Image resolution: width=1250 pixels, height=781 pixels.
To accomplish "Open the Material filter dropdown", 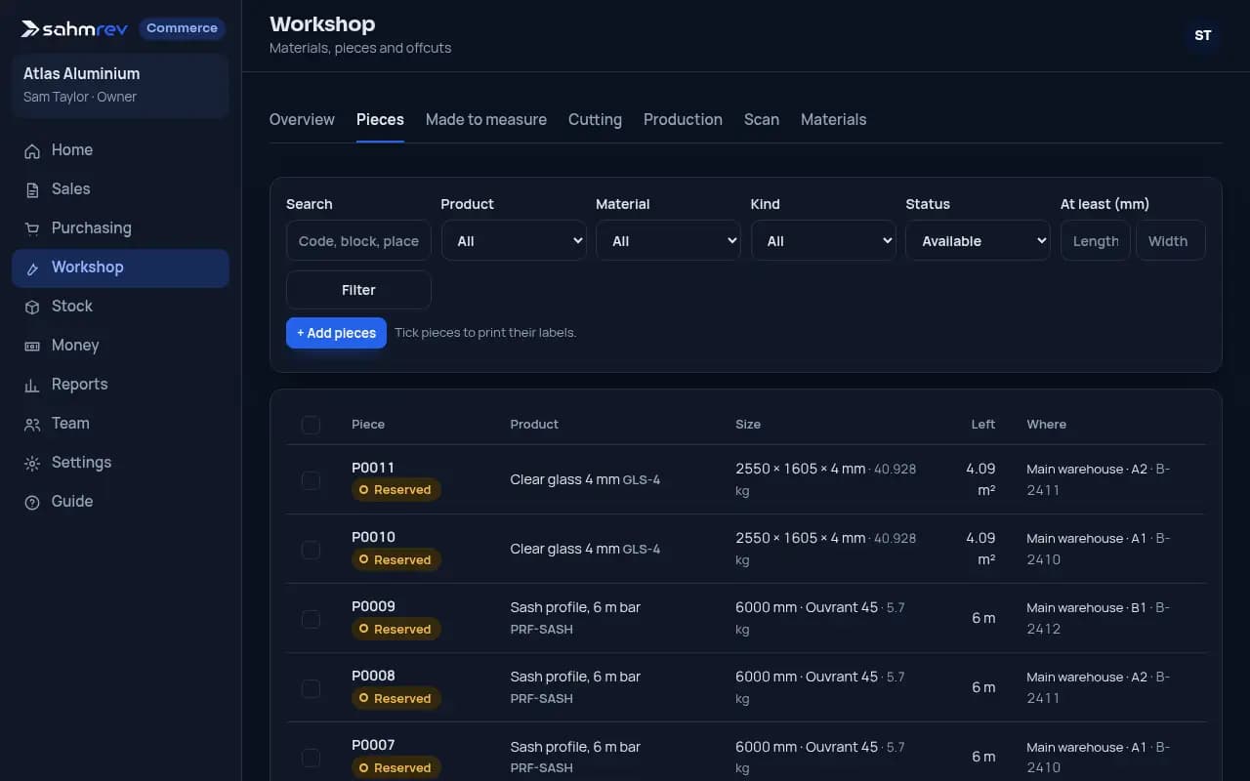I will point(668,240).
